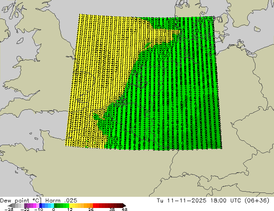Screen dimensions: 274x211
Task: Click the 'Tu 11-11-2025 18:00 UTC (06+36)' timestamp
Action: pyautogui.click(x=213, y=201)
